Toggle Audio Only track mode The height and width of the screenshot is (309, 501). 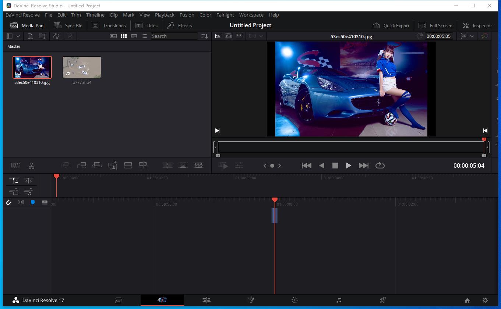point(28,192)
